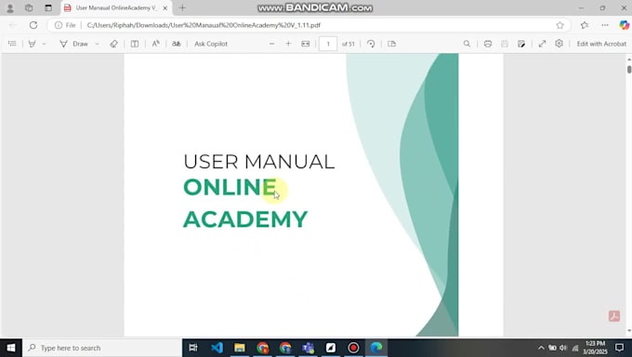Open the table of contents panel
The height and width of the screenshot is (357, 632).
pos(12,44)
